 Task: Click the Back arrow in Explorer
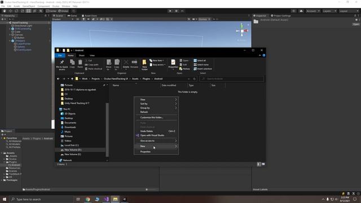click(58, 79)
